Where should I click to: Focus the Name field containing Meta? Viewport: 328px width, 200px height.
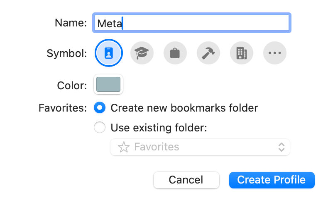[191, 23]
